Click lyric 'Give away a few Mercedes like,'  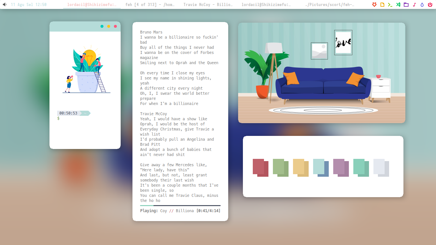174,165
